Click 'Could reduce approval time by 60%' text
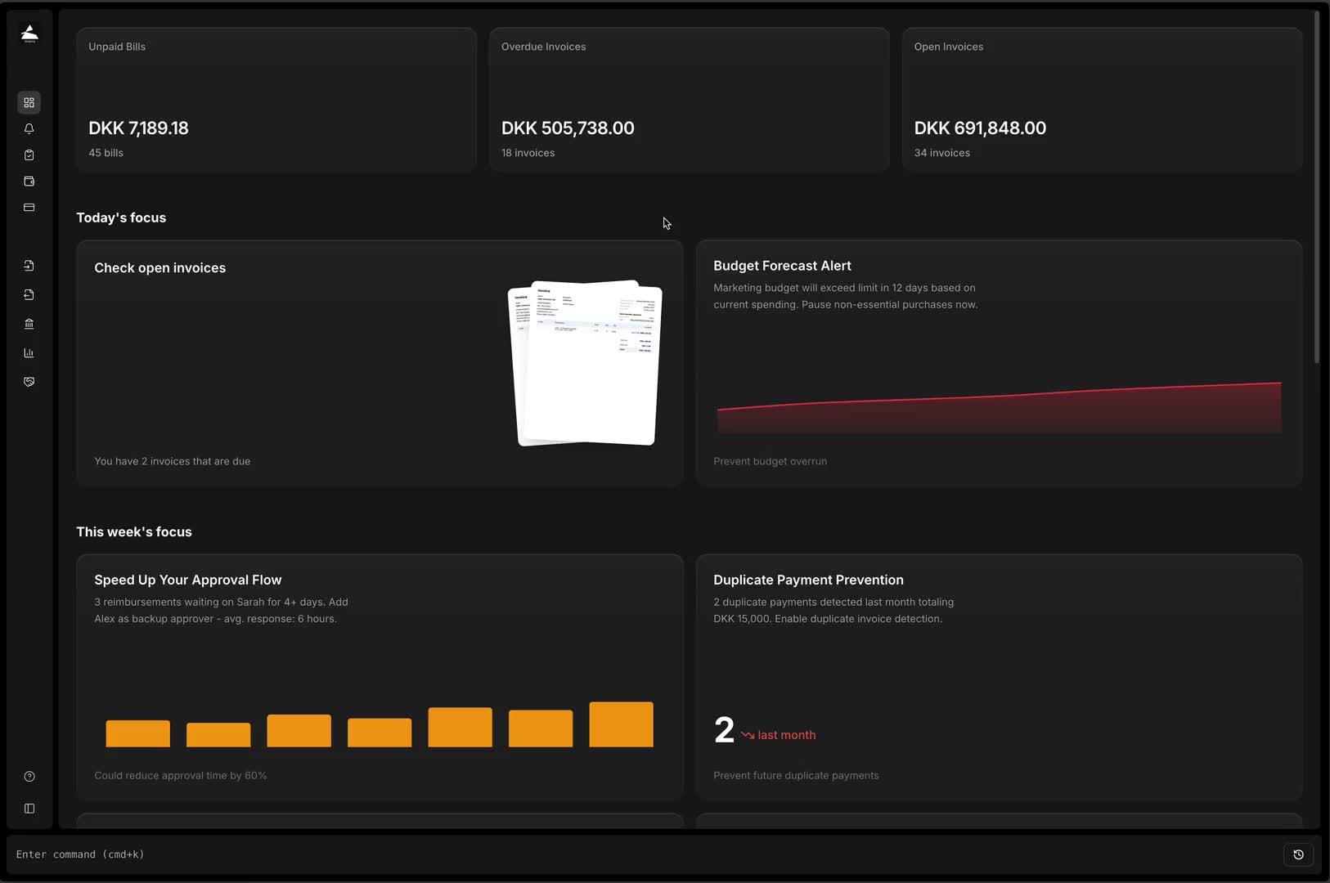 [x=181, y=775]
